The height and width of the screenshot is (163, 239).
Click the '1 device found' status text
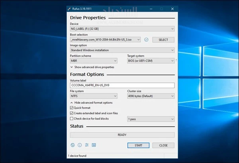77,156
